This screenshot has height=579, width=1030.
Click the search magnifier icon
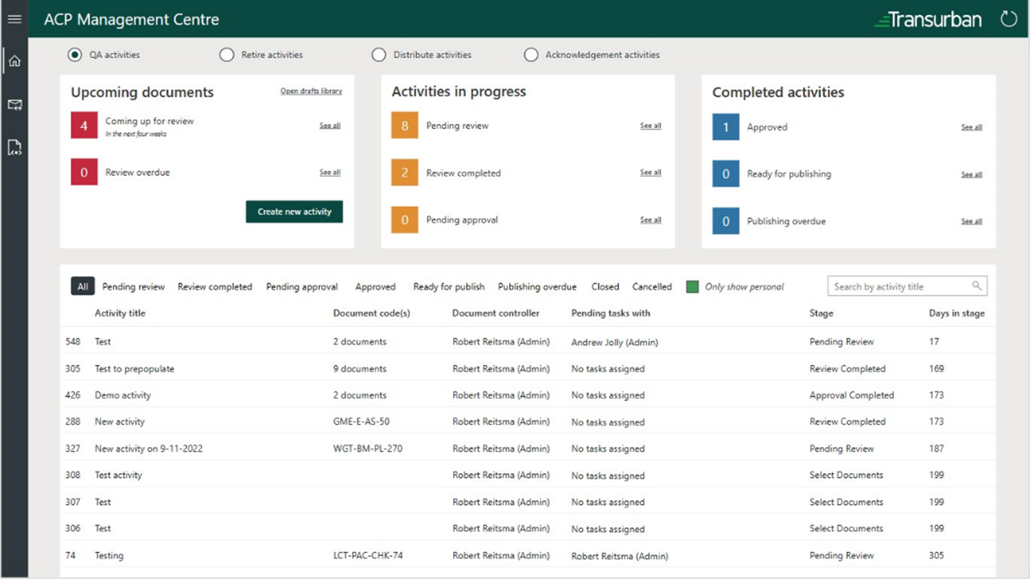point(976,286)
